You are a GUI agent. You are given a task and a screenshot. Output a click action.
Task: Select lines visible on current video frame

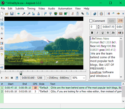56,14
